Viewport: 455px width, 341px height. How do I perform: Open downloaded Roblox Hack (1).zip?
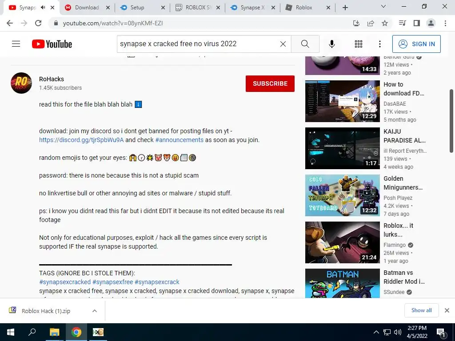click(x=46, y=311)
